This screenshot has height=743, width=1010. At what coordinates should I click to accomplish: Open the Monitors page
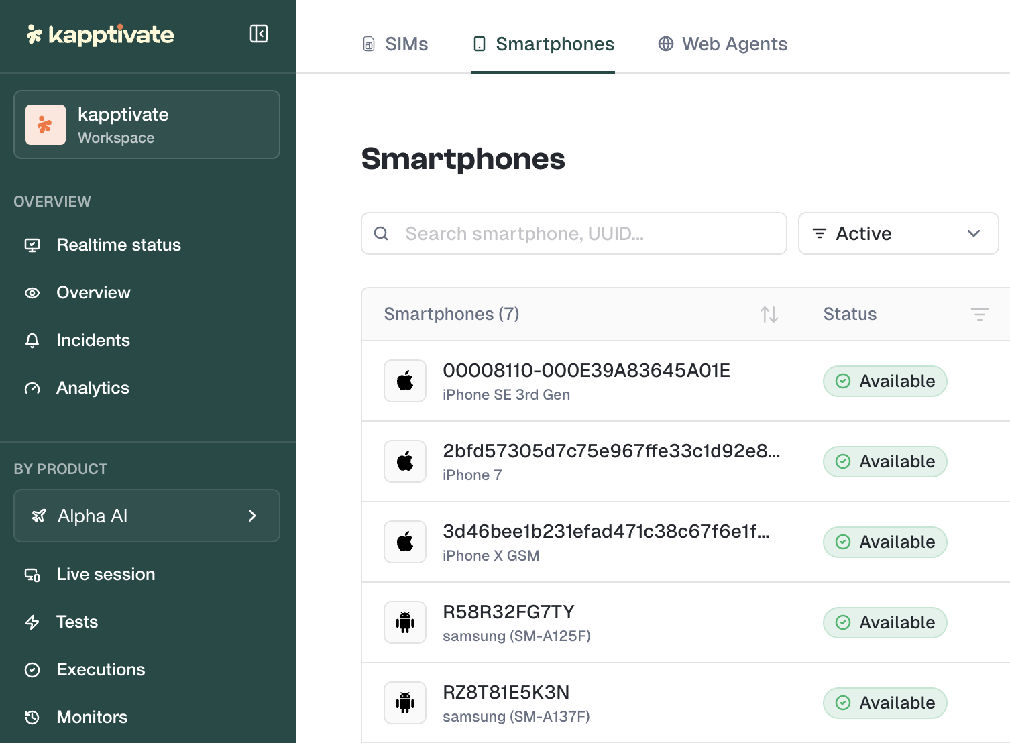point(92,717)
